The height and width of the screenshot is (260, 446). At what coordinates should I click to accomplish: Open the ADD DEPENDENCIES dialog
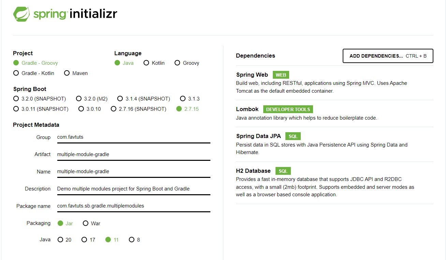(388, 56)
